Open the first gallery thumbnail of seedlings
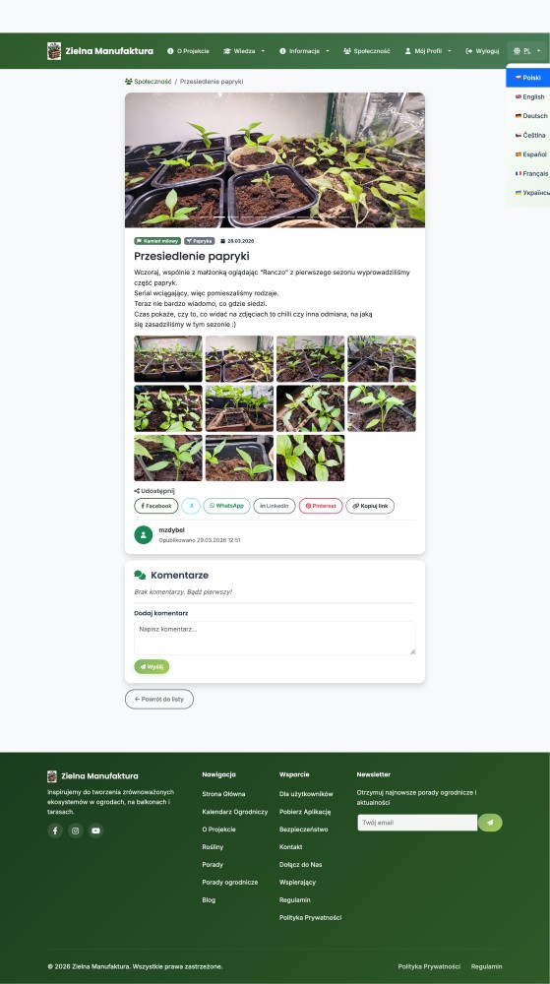 (168, 359)
